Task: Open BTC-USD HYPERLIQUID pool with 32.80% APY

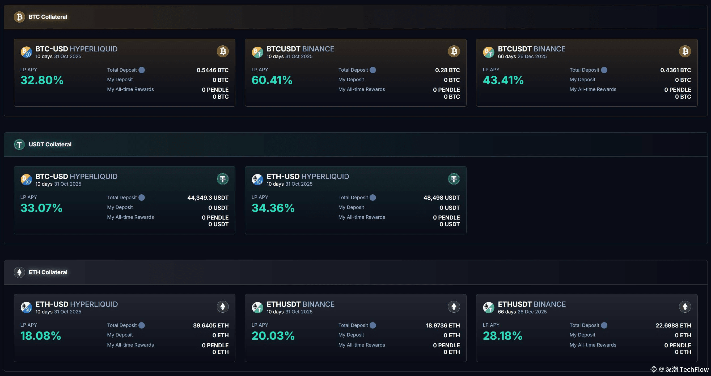Action: [76, 49]
